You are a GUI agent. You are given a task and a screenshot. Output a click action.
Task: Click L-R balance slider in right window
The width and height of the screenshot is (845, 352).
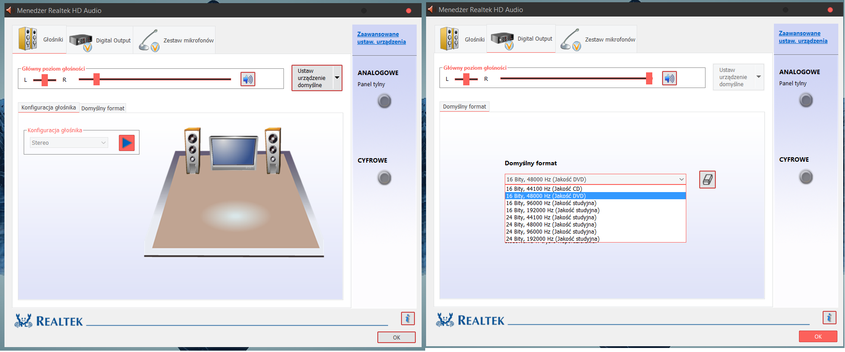[466, 79]
